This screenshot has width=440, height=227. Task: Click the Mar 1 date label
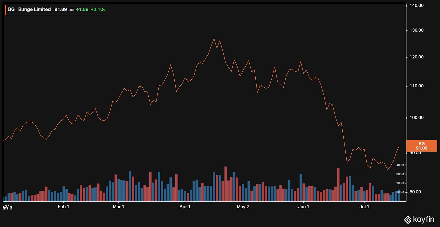(x=118, y=207)
